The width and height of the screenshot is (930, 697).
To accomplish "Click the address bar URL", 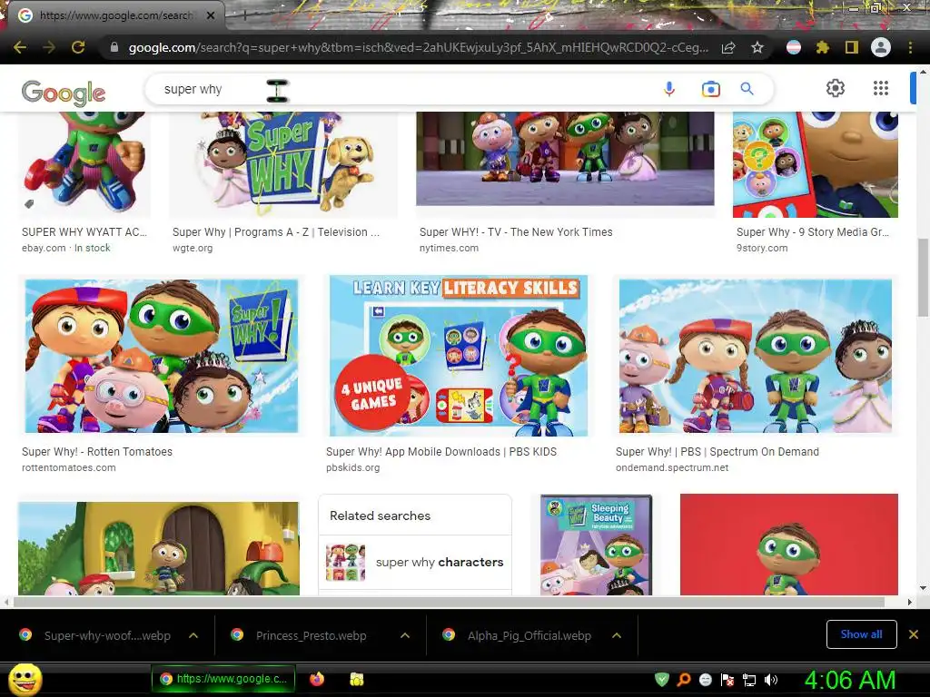I will 418,47.
